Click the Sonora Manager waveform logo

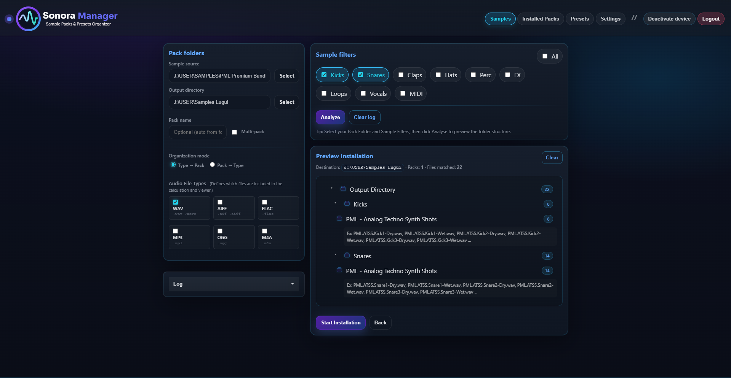click(x=28, y=19)
